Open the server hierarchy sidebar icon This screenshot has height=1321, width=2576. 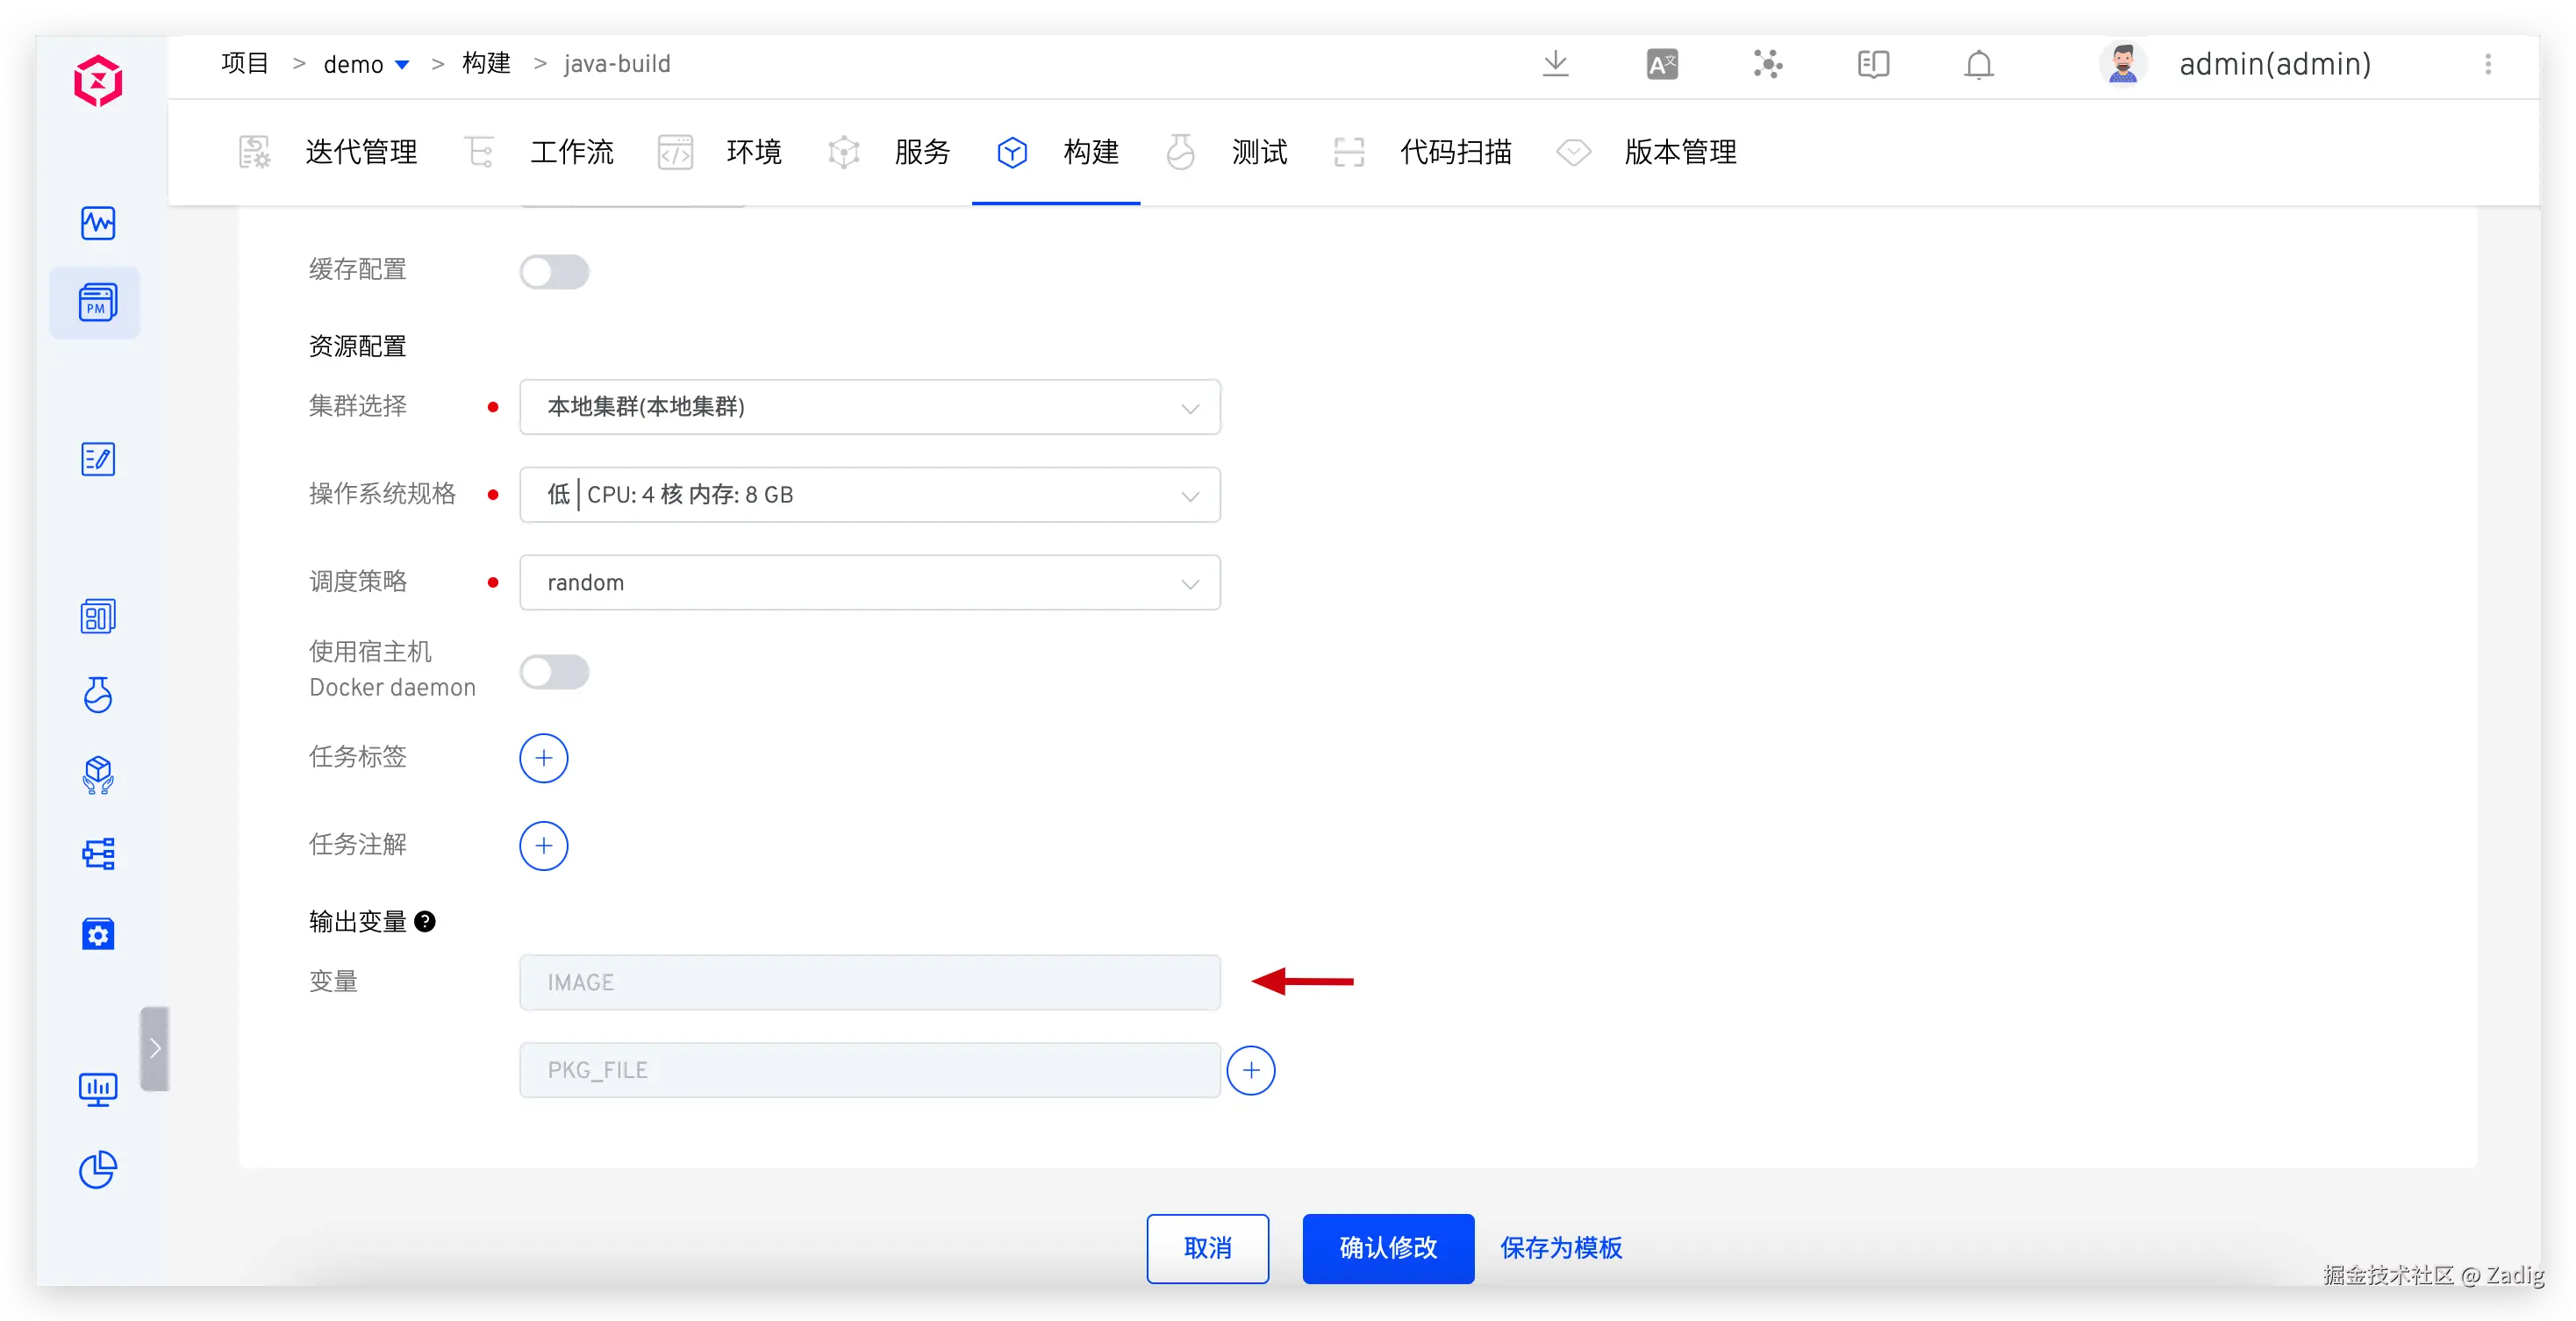(x=98, y=853)
